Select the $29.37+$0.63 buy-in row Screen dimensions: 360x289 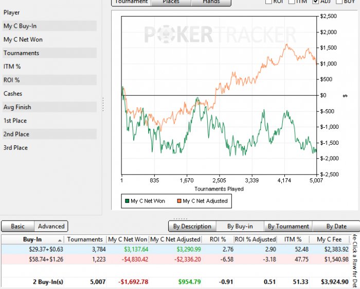tap(175, 249)
